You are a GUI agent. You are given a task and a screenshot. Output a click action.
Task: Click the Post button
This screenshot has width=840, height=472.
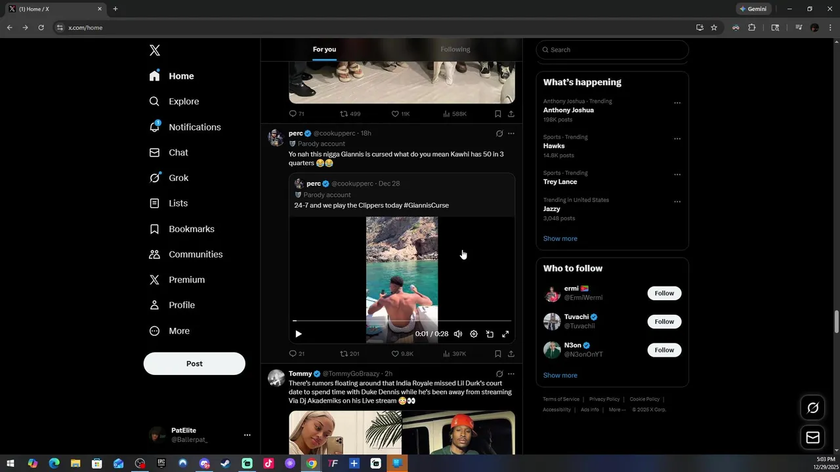194,364
